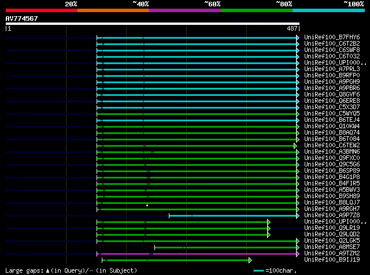The image size is (370, 275).
Task: Click the 20% legend label
Action: coord(71,4)
